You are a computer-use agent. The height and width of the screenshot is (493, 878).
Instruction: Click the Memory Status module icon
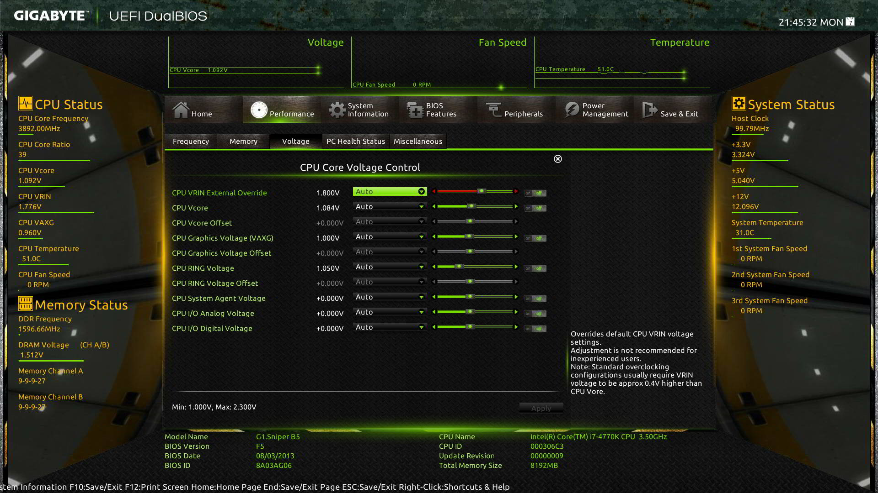tap(25, 303)
